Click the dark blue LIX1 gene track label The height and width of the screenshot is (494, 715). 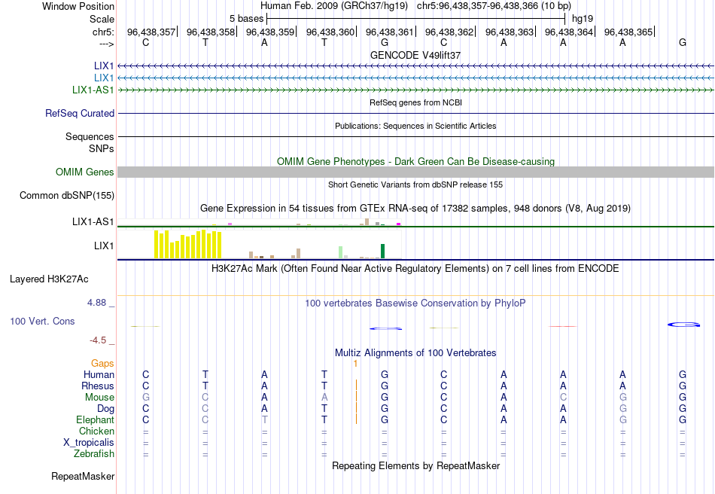click(x=104, y=66)
